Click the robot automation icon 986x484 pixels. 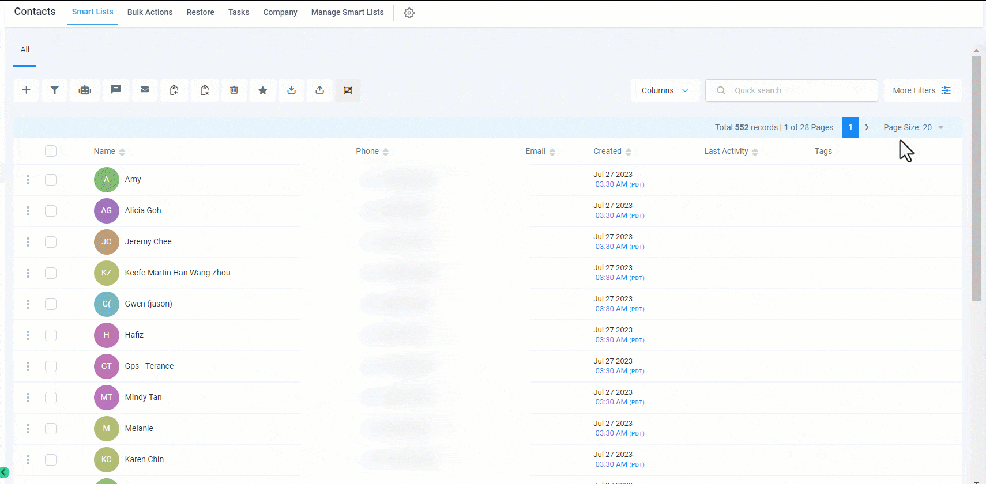pyautogui.click(x=85, y=90)
